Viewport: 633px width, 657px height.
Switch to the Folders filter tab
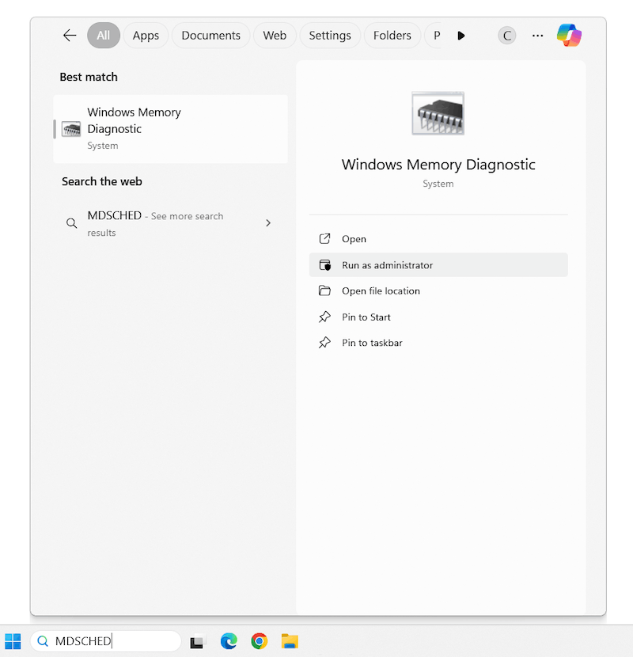click(392, 36)
